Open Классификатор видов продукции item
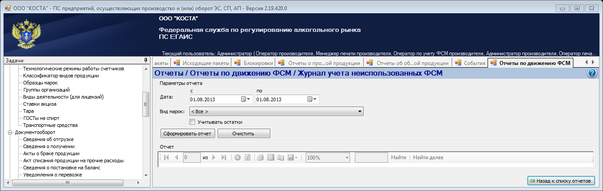This screenshot has width=603, height=191. pyautogui.click(x=61, y=76)
